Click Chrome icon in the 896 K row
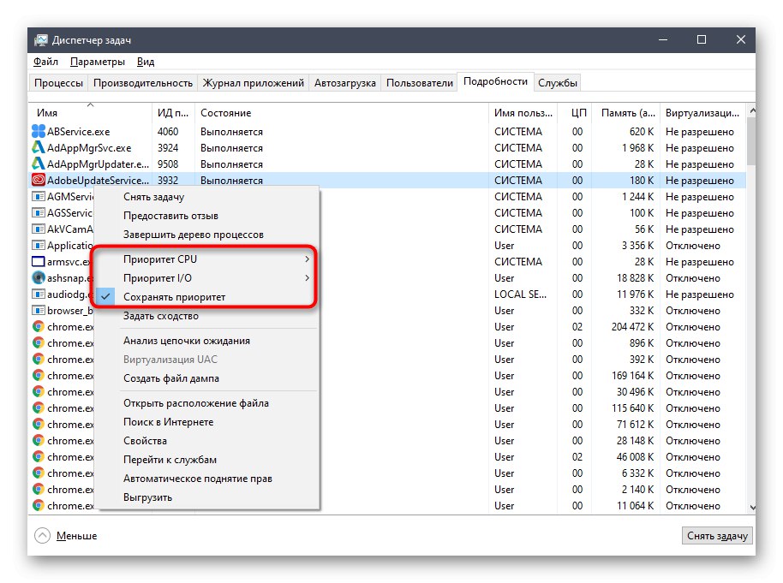 (39, 343)
